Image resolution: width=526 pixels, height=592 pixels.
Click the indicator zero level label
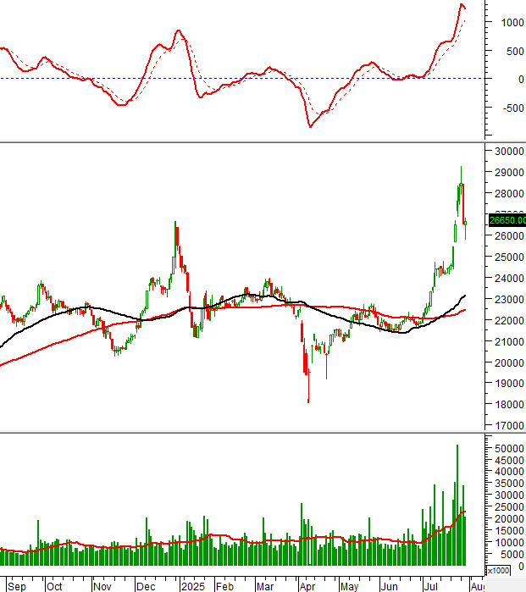521,80
